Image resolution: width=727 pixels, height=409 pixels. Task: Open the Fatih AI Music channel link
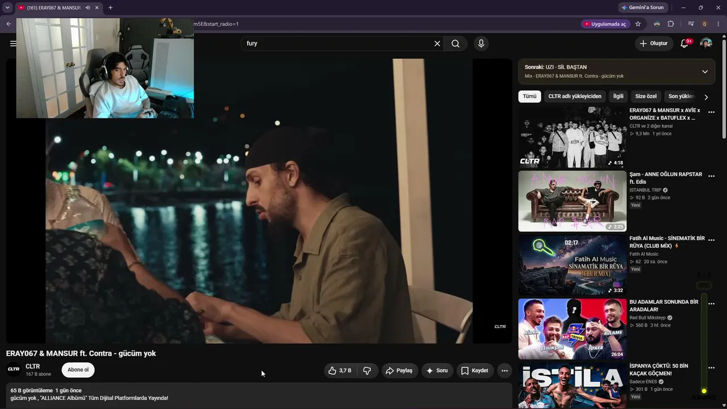click(x=644, y=254)
